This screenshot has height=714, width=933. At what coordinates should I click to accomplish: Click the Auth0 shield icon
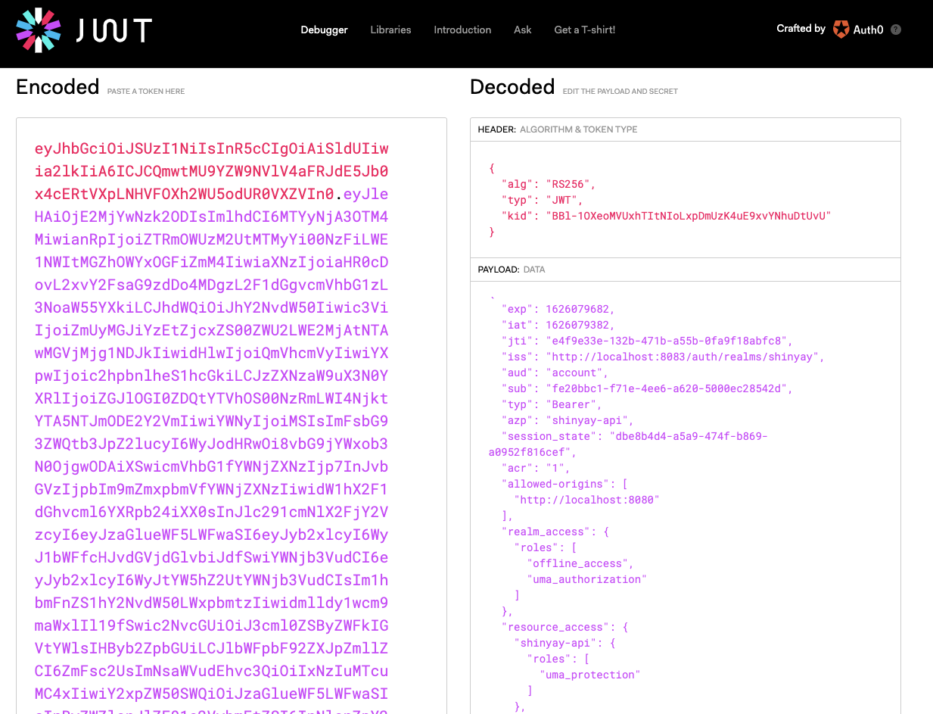[x=841, y=29]
